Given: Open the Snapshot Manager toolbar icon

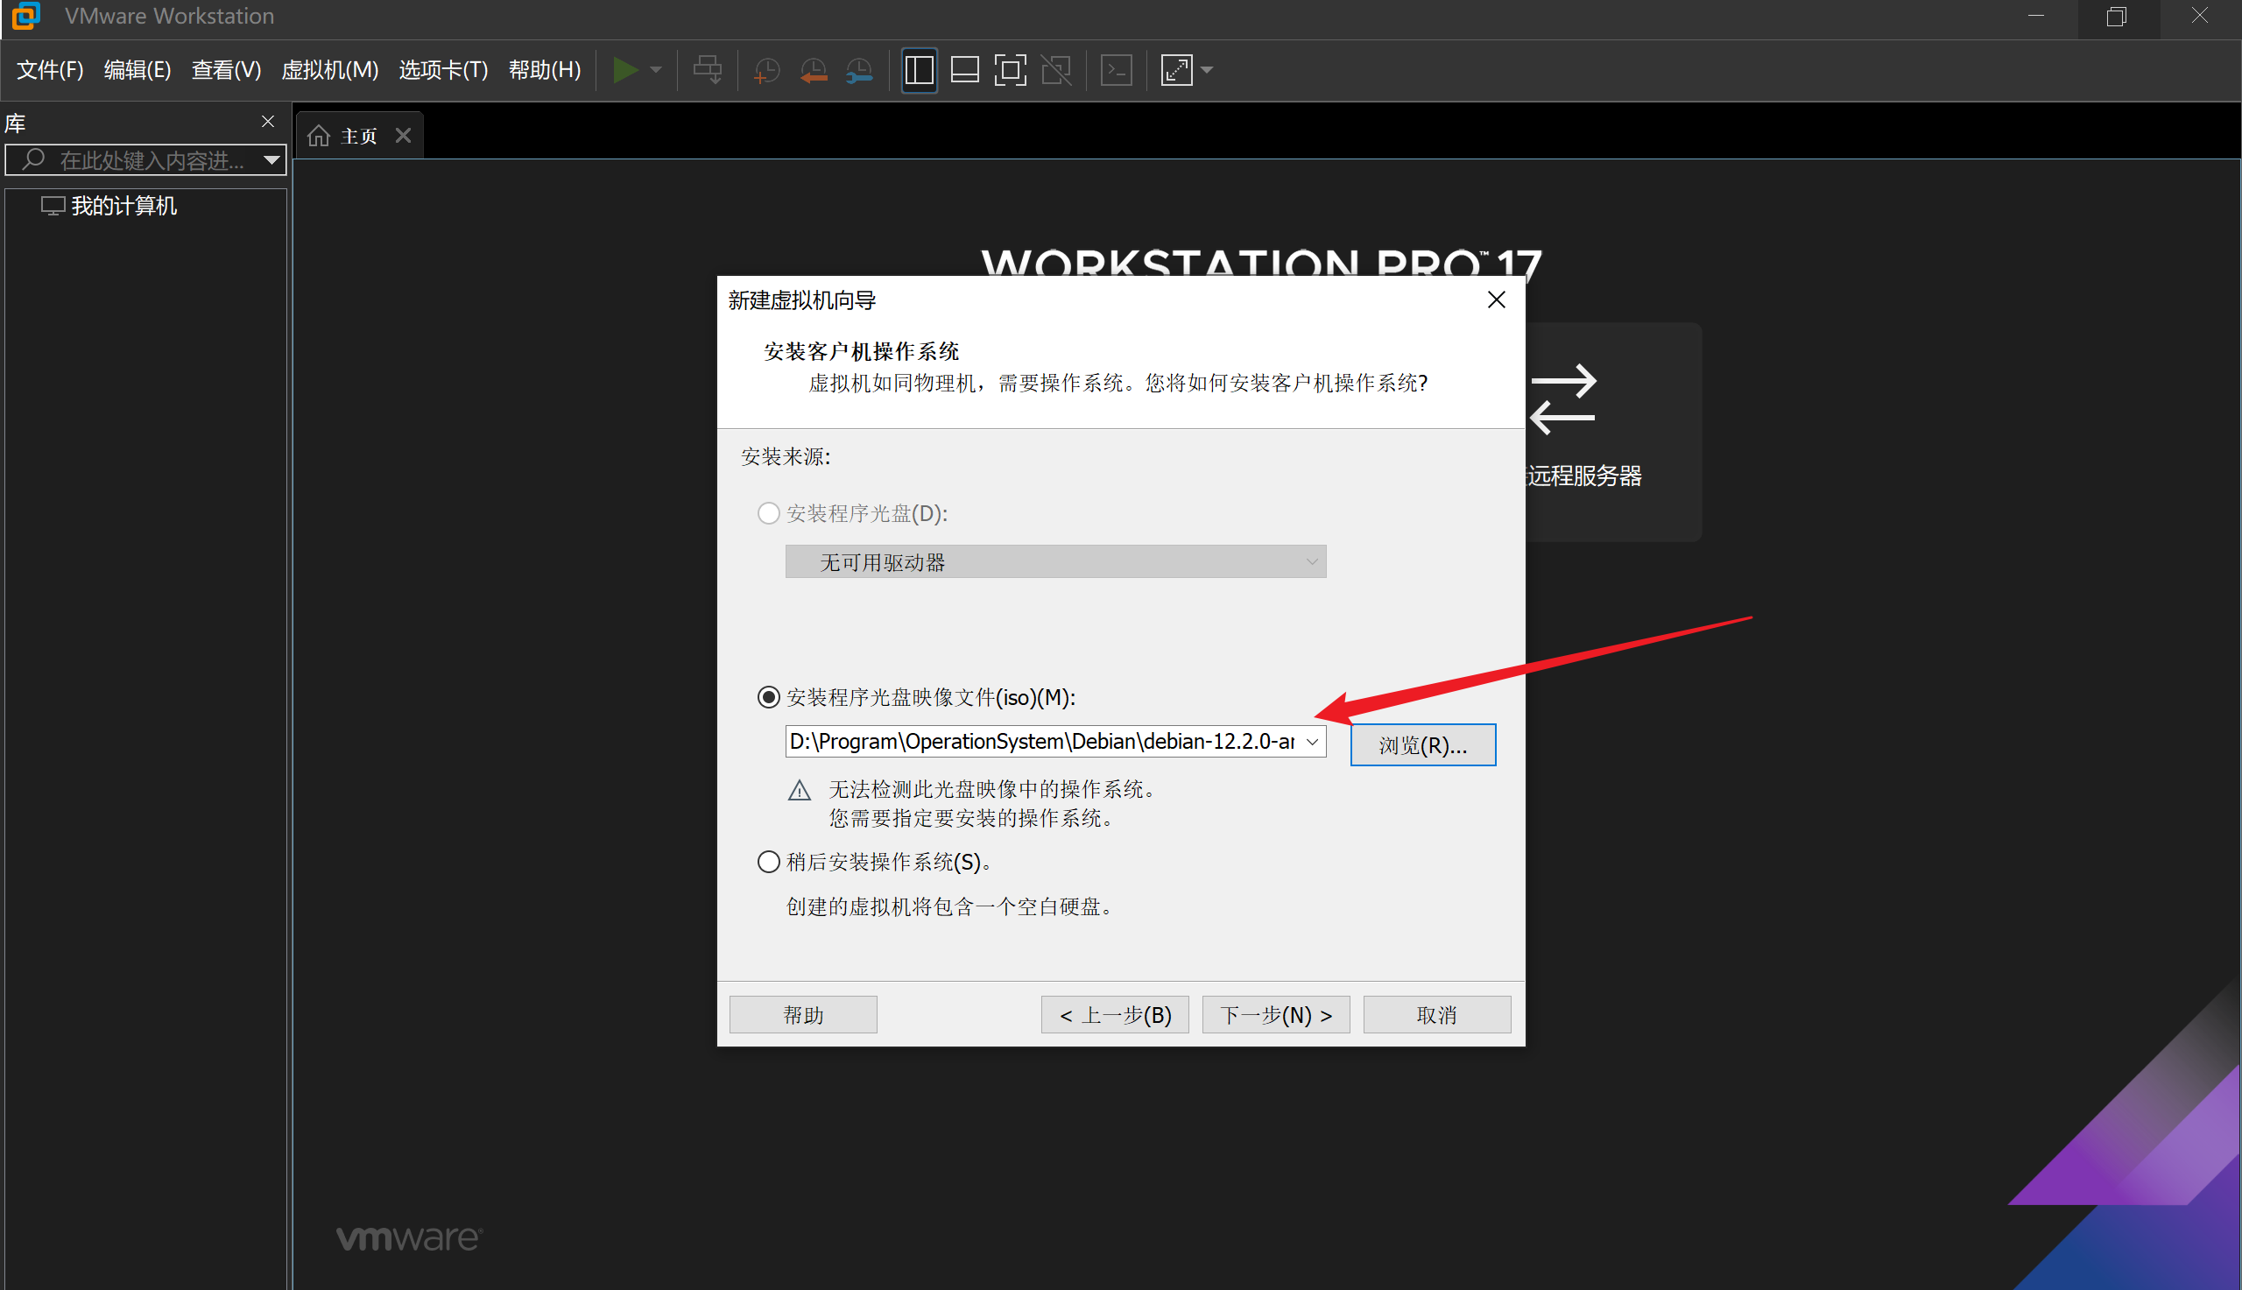Looking at the screenshot, I should pyautogui.click(x=859, y=70).
